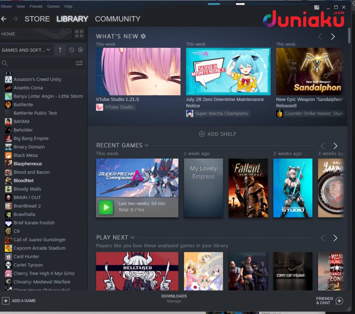Show next What's New items
The height and width of the screenshot is (314, 355).
point(333,37)
